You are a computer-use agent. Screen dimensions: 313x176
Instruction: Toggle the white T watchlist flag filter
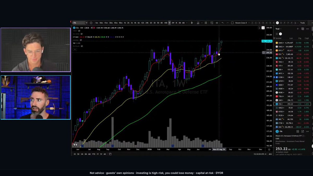280,34
